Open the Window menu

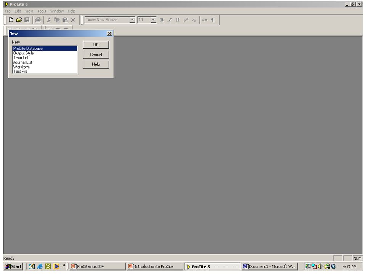coord(57,11)
